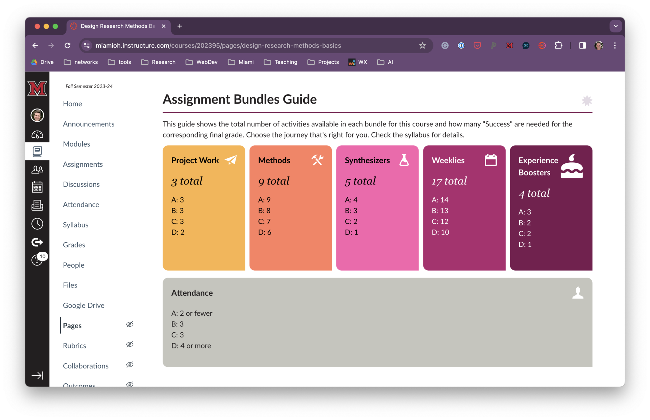The height and width of the screenshot is (420, 650).
Task: Open the Canvas Calendar icon
Action: (x=37, y=187)
